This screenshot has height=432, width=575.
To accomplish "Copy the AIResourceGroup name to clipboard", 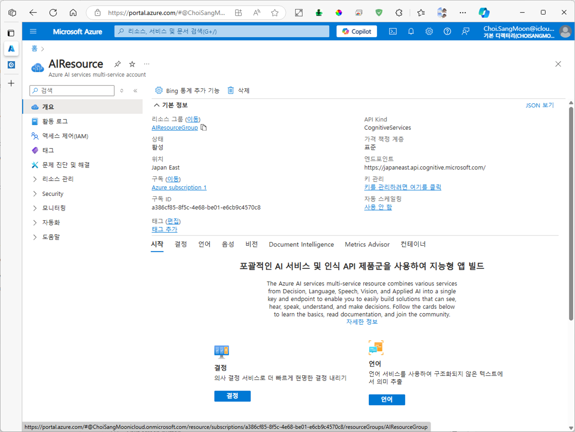I will (x=203, y=127).
